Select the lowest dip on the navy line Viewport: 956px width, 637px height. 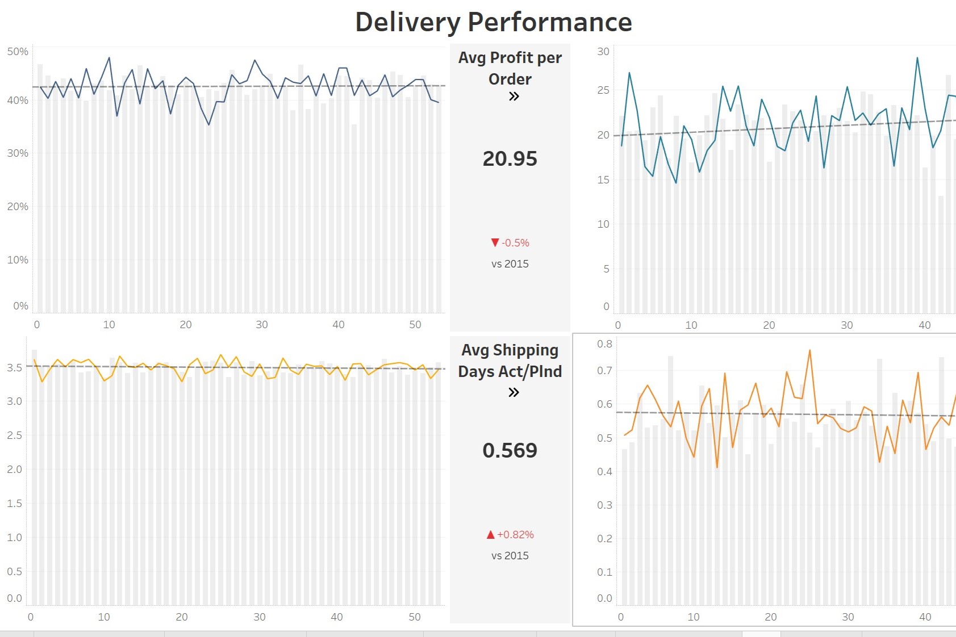(x=209, y=124)
